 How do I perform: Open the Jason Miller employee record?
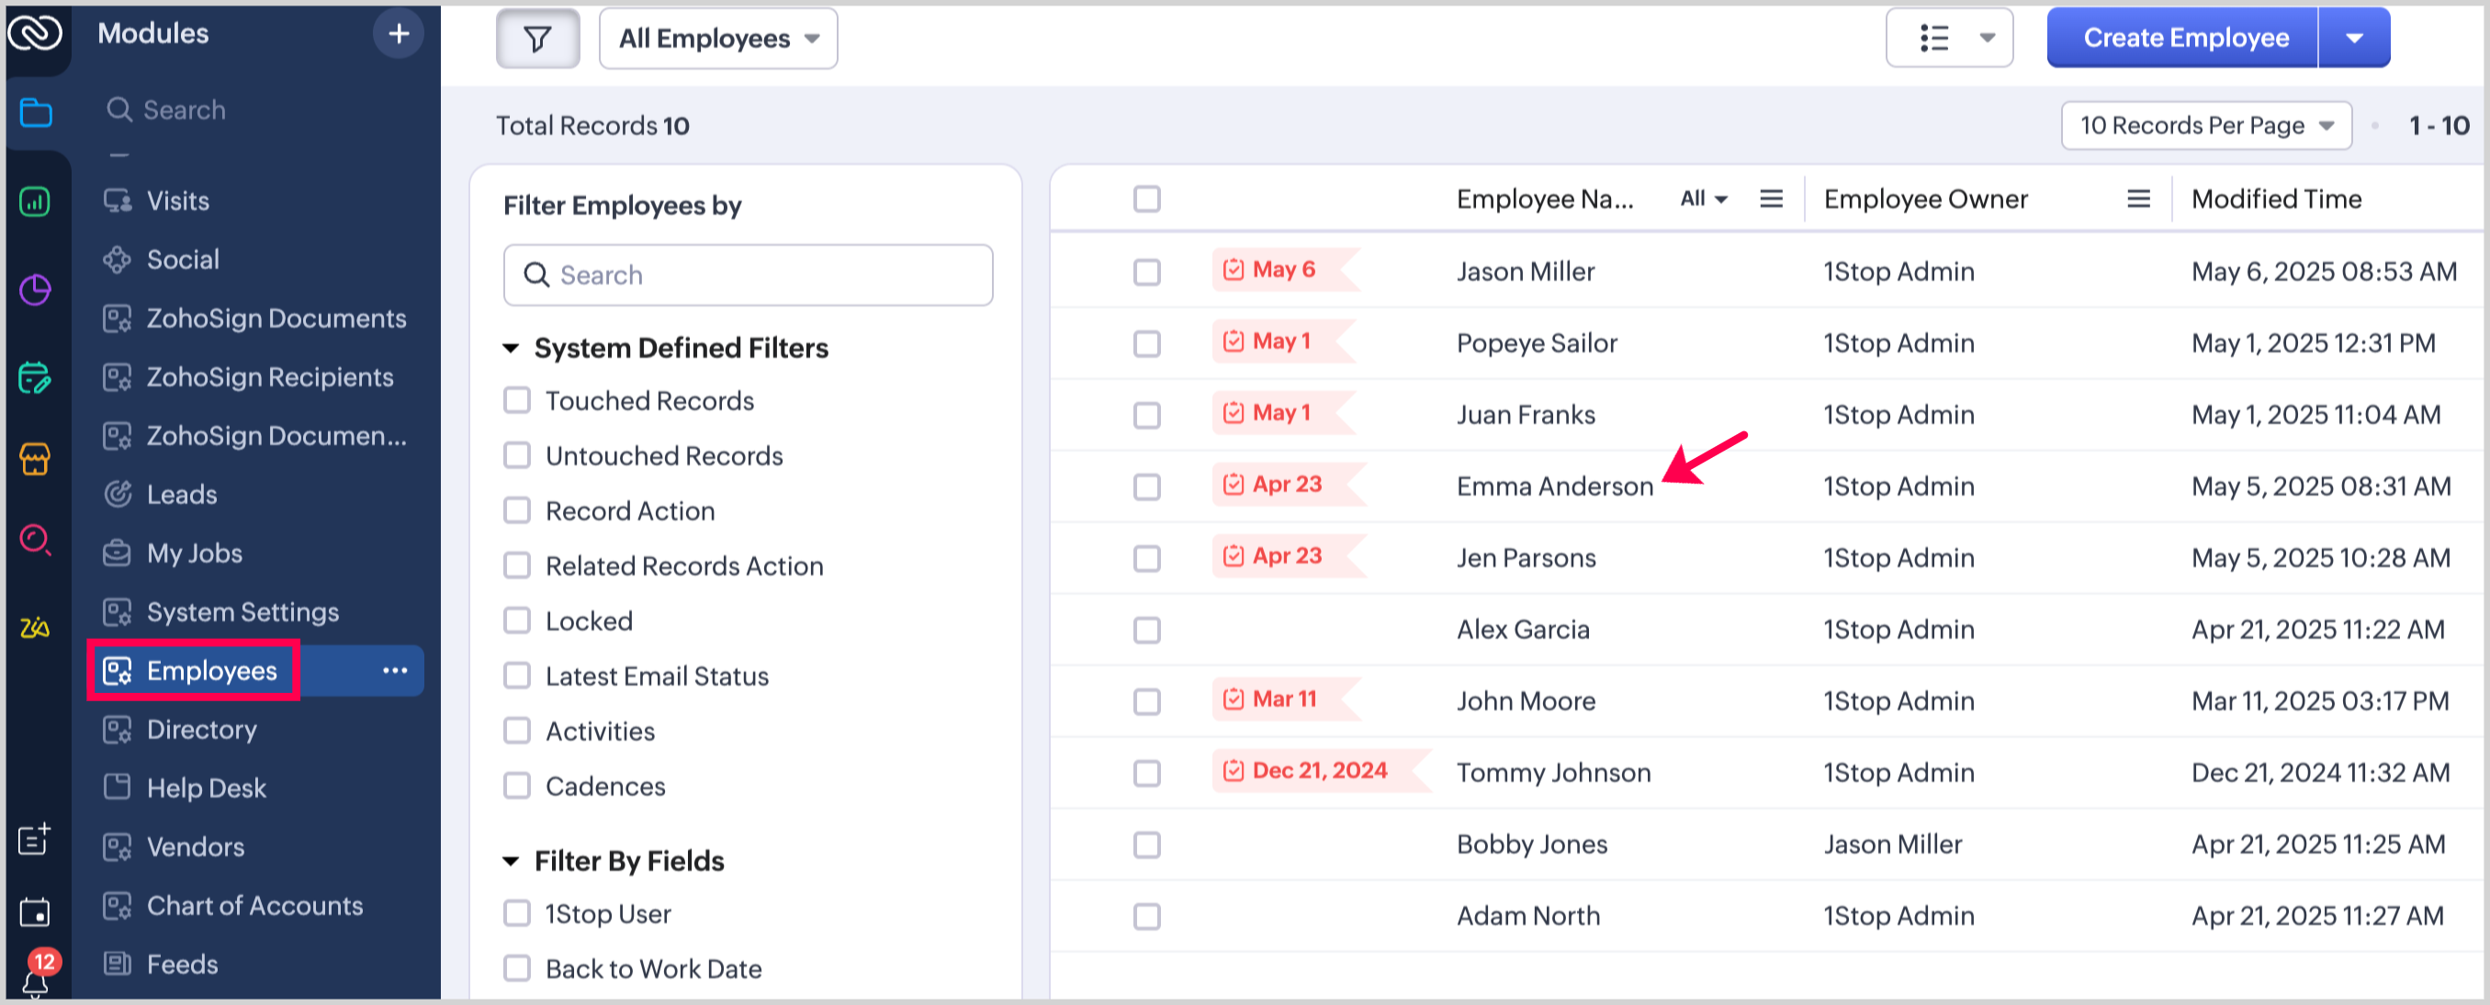coord(1525,272)
